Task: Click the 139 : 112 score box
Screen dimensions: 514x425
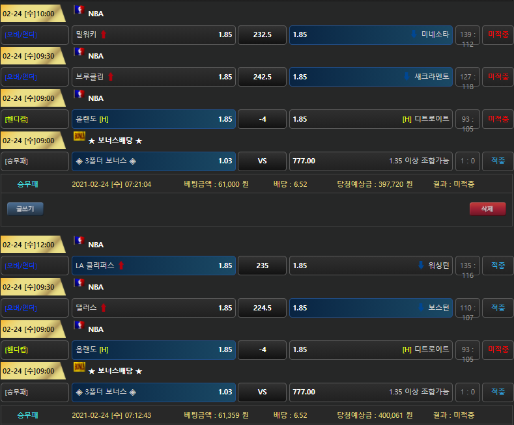Action: point(466,35)
